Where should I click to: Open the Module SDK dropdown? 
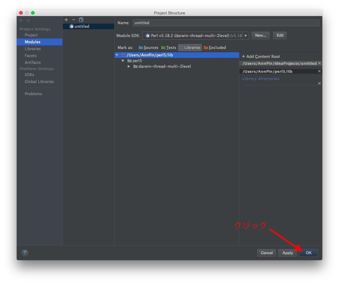coord(246,35)
